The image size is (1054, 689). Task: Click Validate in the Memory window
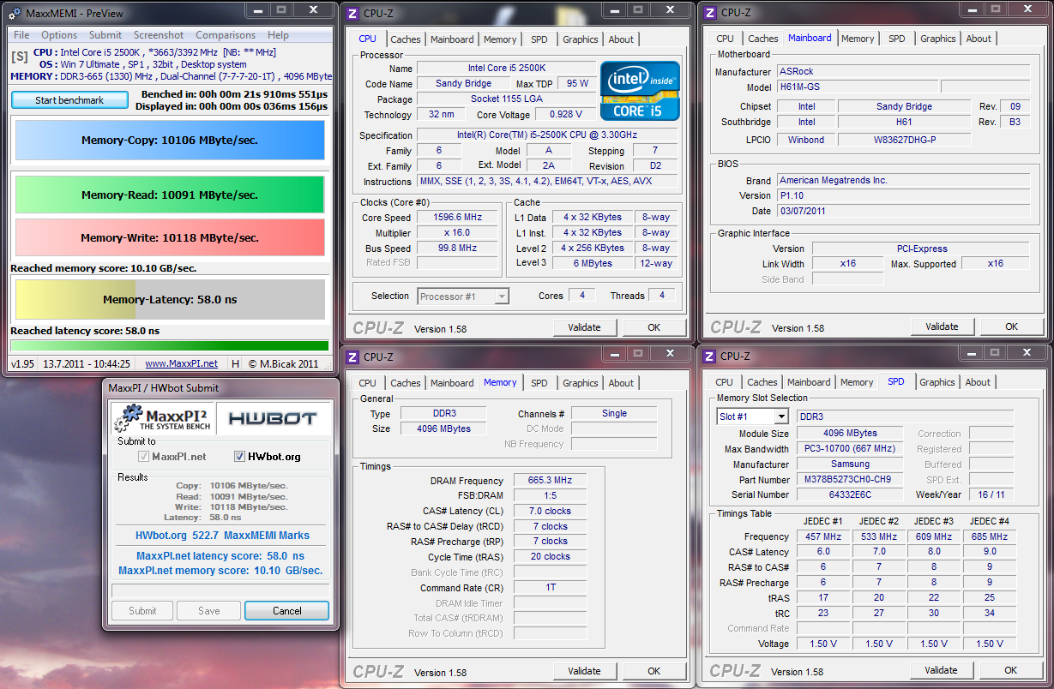pyautogui.click(x=585, y=671)
